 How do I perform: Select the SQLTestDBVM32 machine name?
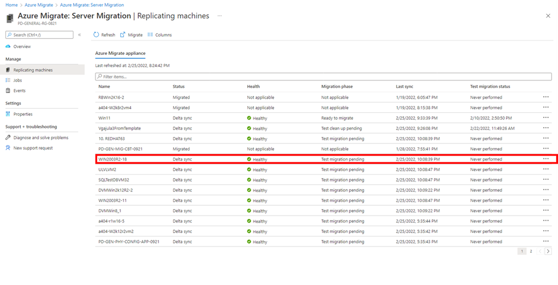pos(114,180)
